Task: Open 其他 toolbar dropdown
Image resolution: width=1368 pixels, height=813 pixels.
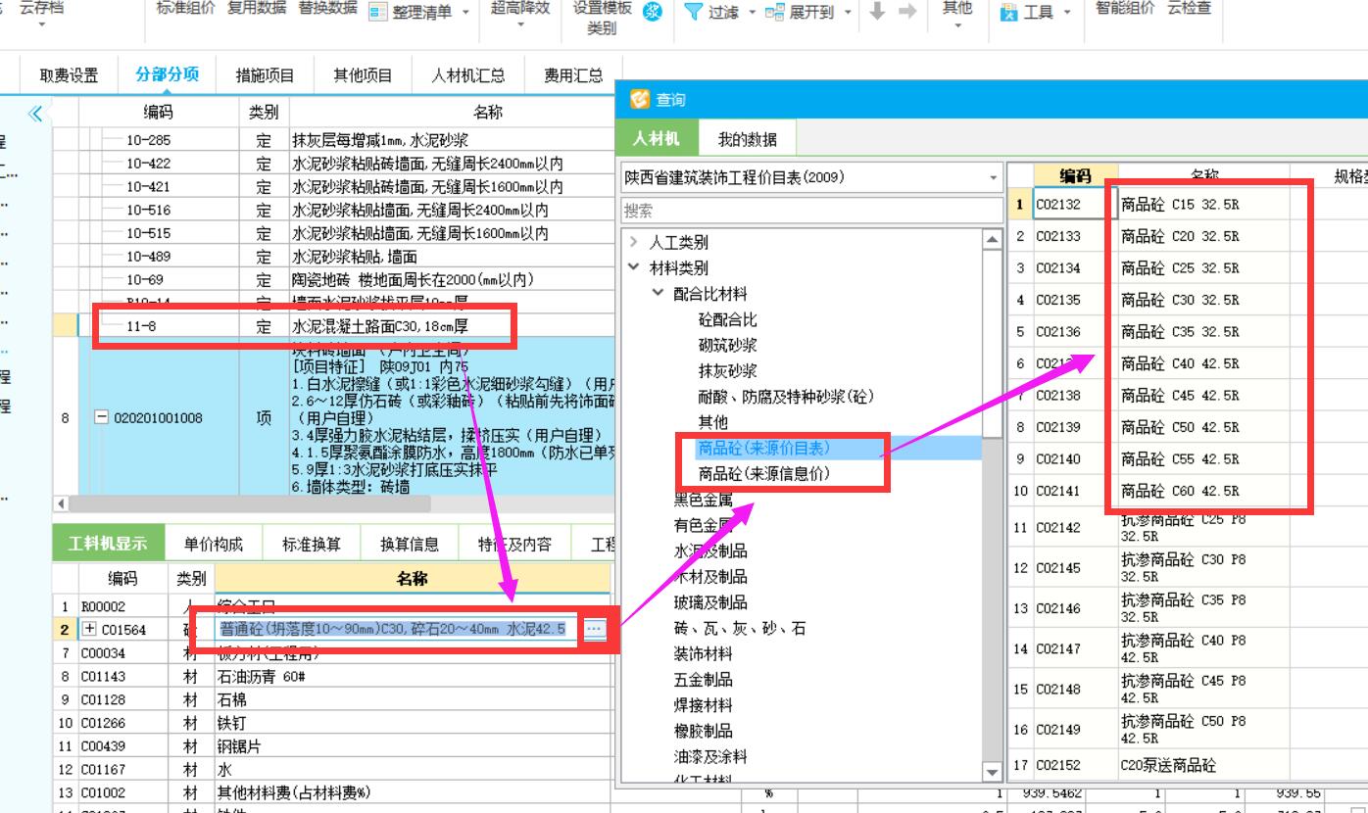Action: (x=956, y=27)
